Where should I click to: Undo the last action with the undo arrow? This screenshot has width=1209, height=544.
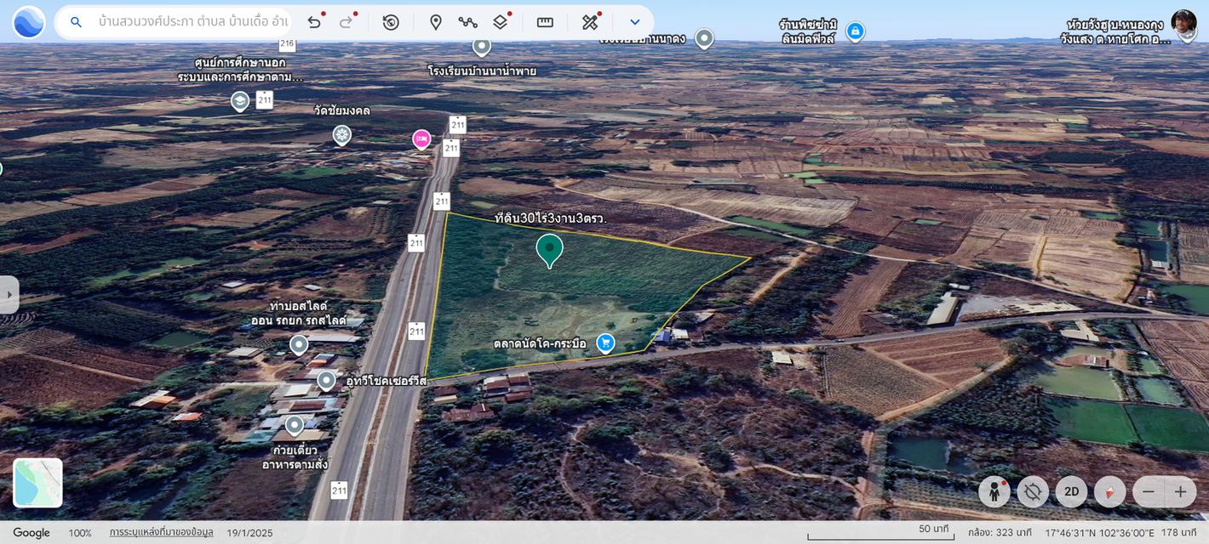pyautogui.click(x=314, y=22)
